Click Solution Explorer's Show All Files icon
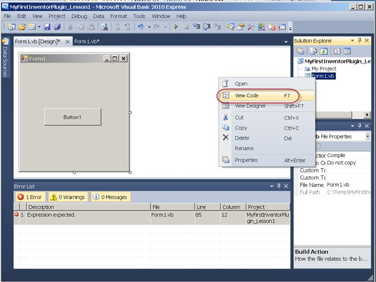The image size is (376, 282). point(313,51)
